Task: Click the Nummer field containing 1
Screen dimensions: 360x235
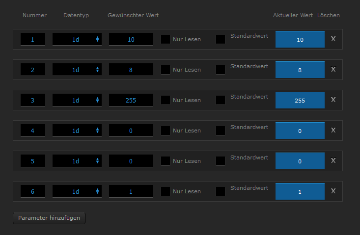Action: 33,39
